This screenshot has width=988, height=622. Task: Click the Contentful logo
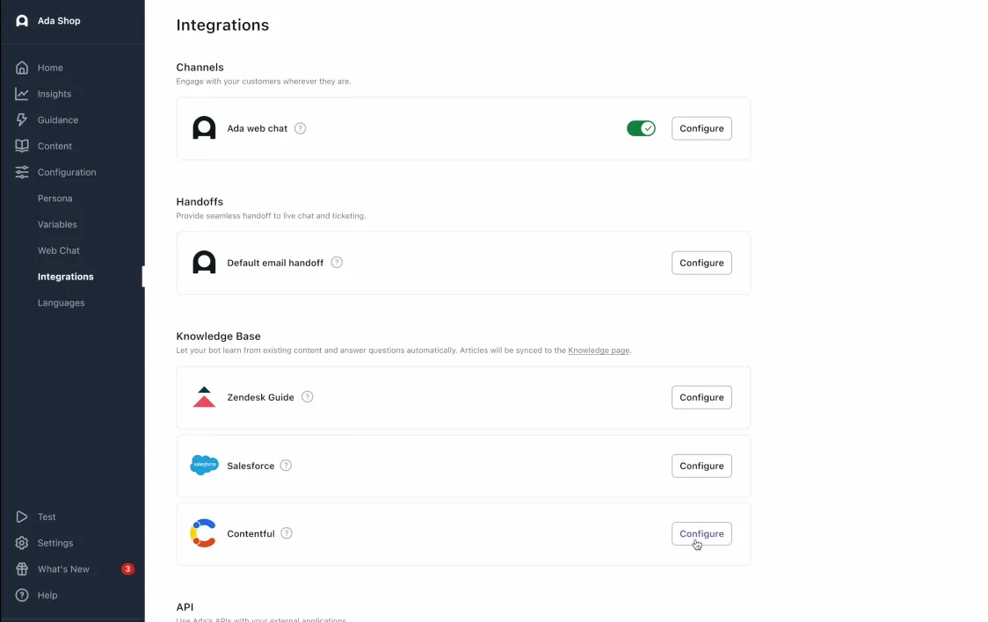tap(204, 533)
